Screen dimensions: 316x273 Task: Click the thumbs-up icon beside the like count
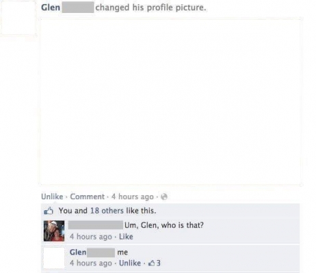point(49,211)
